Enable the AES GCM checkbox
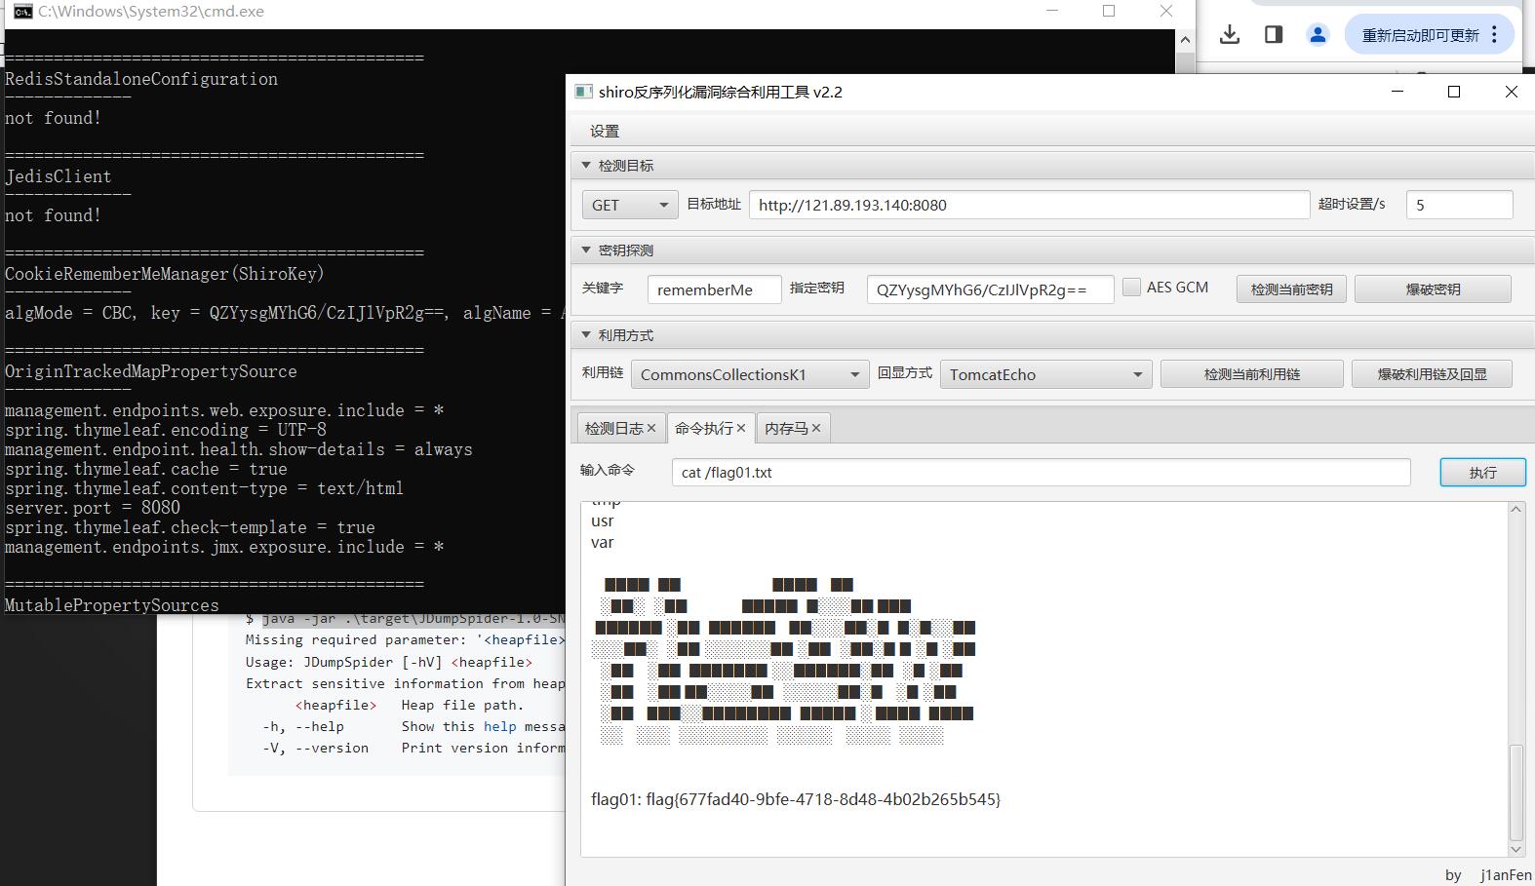Viewport: 1535px width, 886px height. (x=1131, y=288)
